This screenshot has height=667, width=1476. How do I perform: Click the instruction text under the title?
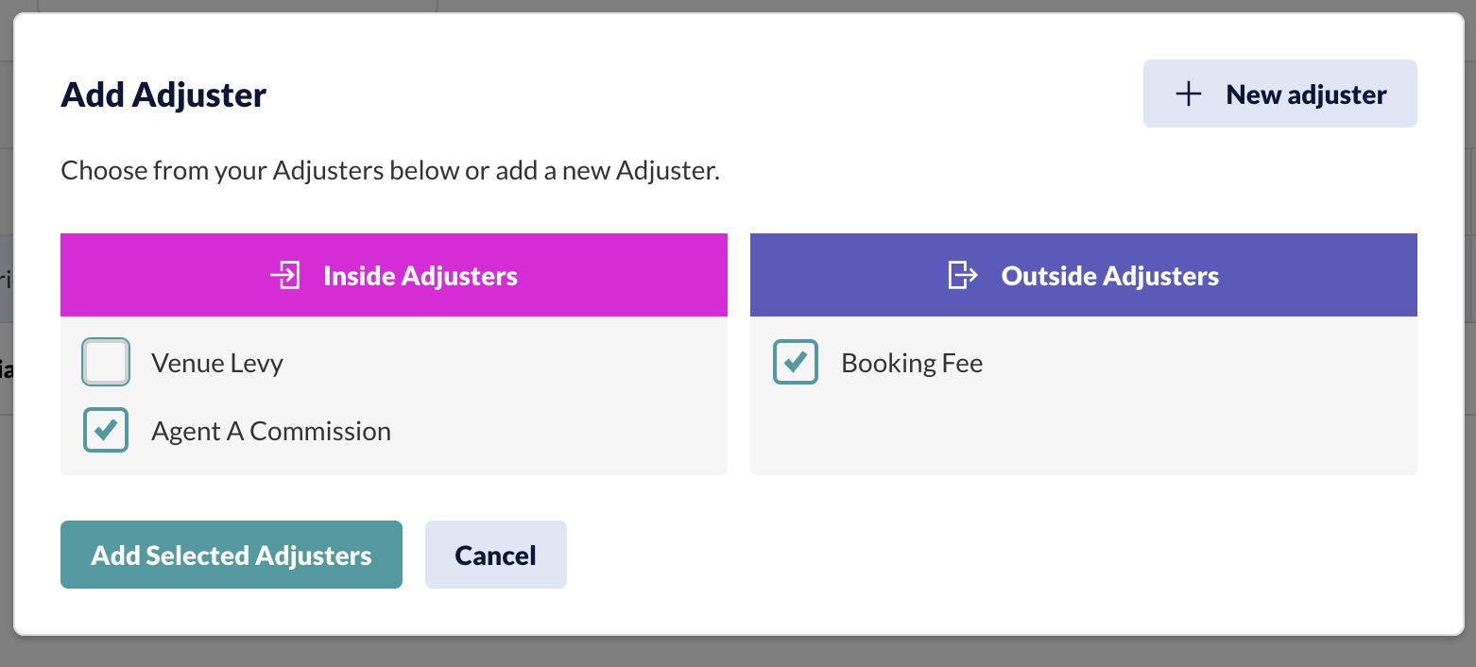coord(390,171)
